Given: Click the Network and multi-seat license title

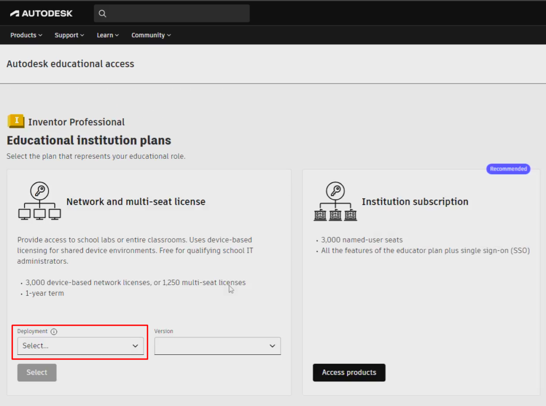Looking at the screenshot, I should tap(136, 202).
